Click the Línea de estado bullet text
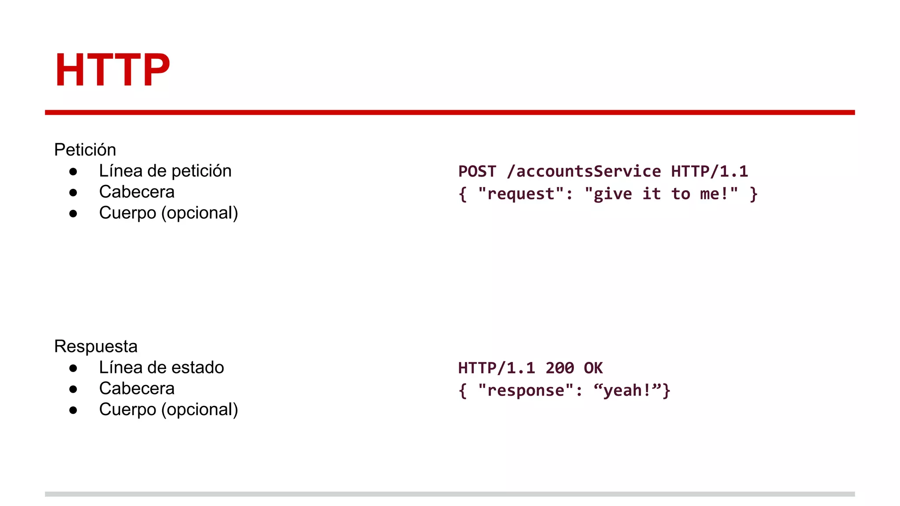This screenshot has width=900, height=506. pos(161,368)
